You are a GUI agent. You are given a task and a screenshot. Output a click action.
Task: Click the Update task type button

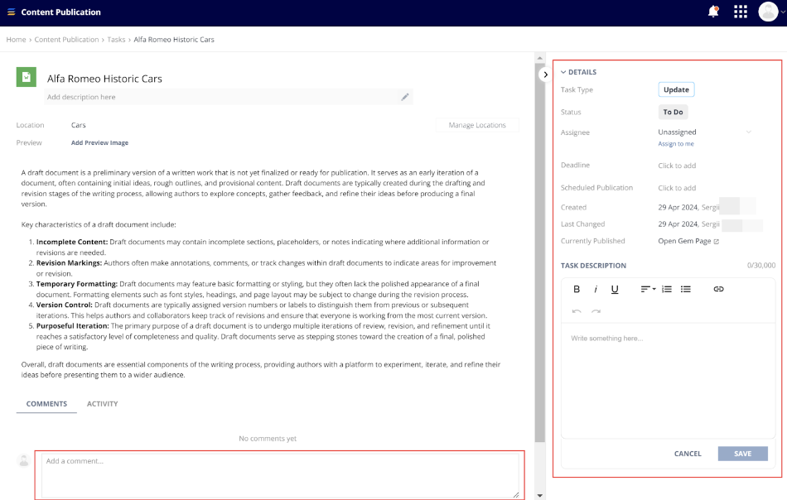(676, 89)
